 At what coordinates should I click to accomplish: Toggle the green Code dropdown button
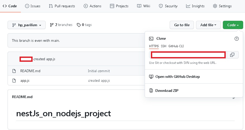pyautogui.click(x=233, y=25)
